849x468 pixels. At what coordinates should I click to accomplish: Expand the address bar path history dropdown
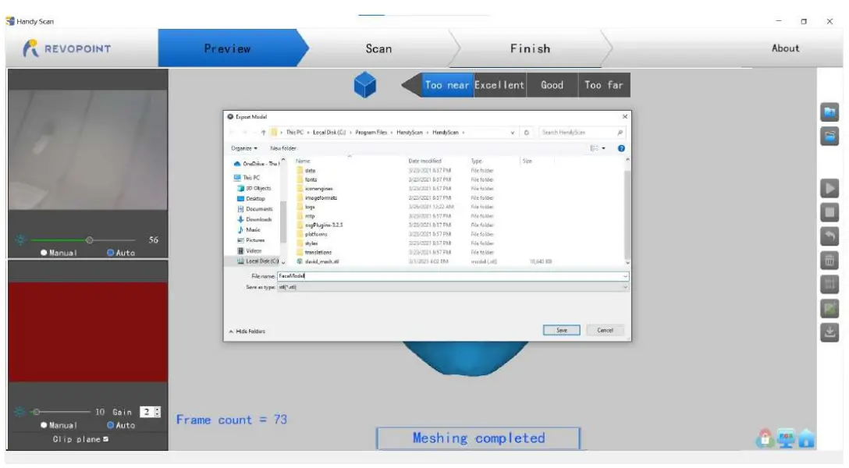[x=513, y=133]
